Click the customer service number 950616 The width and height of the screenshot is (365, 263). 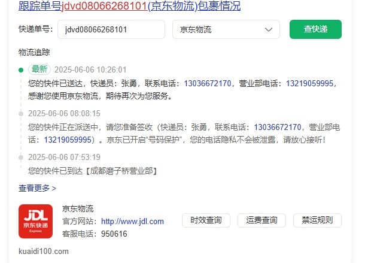[x=114, y=234]
